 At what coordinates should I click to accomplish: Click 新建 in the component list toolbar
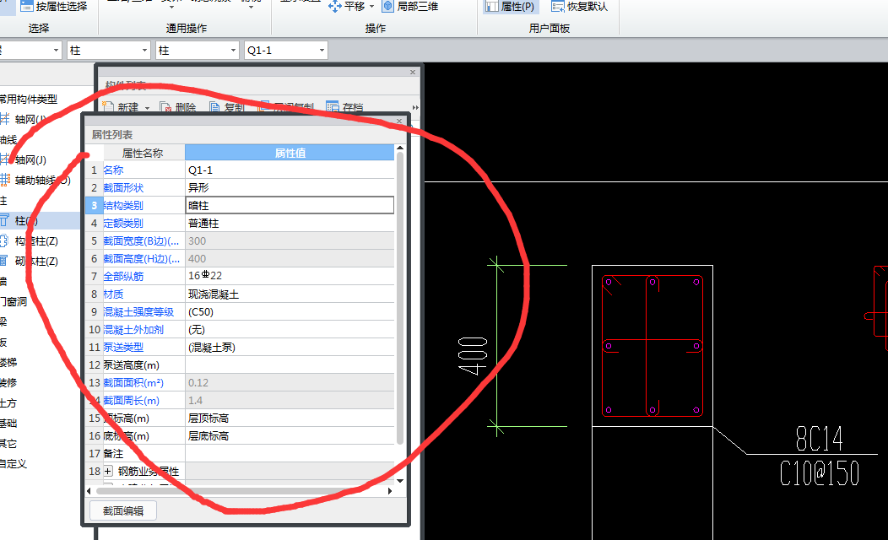tap(122, 107)
